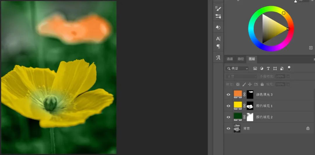The width and height of the screenshot is (315, 155).
Task: Open the Brush Settings panel icon
Action: [218, 9]
